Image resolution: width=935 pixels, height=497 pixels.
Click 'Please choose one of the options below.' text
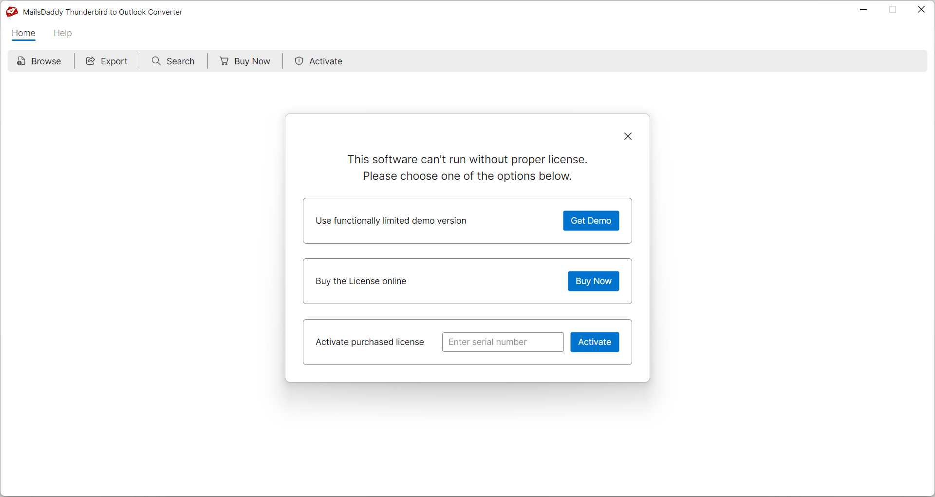[467, 176]
